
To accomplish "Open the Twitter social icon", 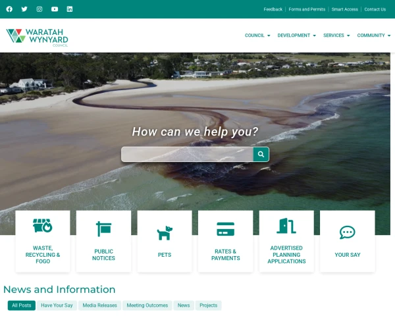I will pyautogui.click(x=24, y=9).
